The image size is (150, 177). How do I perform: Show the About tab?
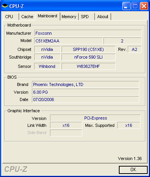point(103,17)
